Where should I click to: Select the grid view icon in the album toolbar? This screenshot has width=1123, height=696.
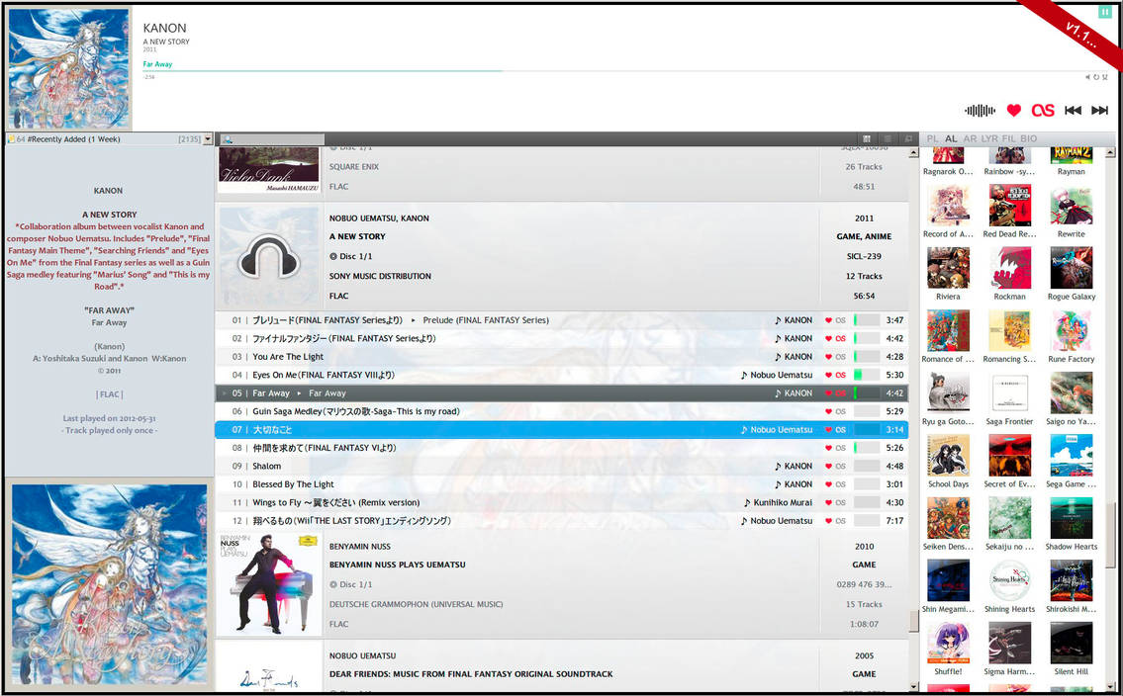tap(868, 138)
